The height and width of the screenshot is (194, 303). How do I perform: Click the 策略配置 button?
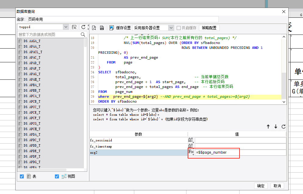[x=209, y=28]
